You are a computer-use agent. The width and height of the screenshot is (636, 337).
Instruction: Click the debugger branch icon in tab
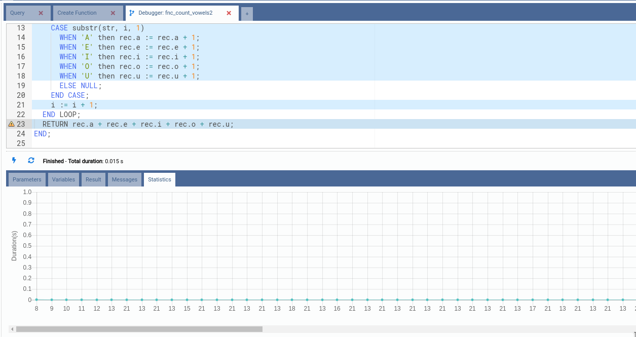click(132, 13)
